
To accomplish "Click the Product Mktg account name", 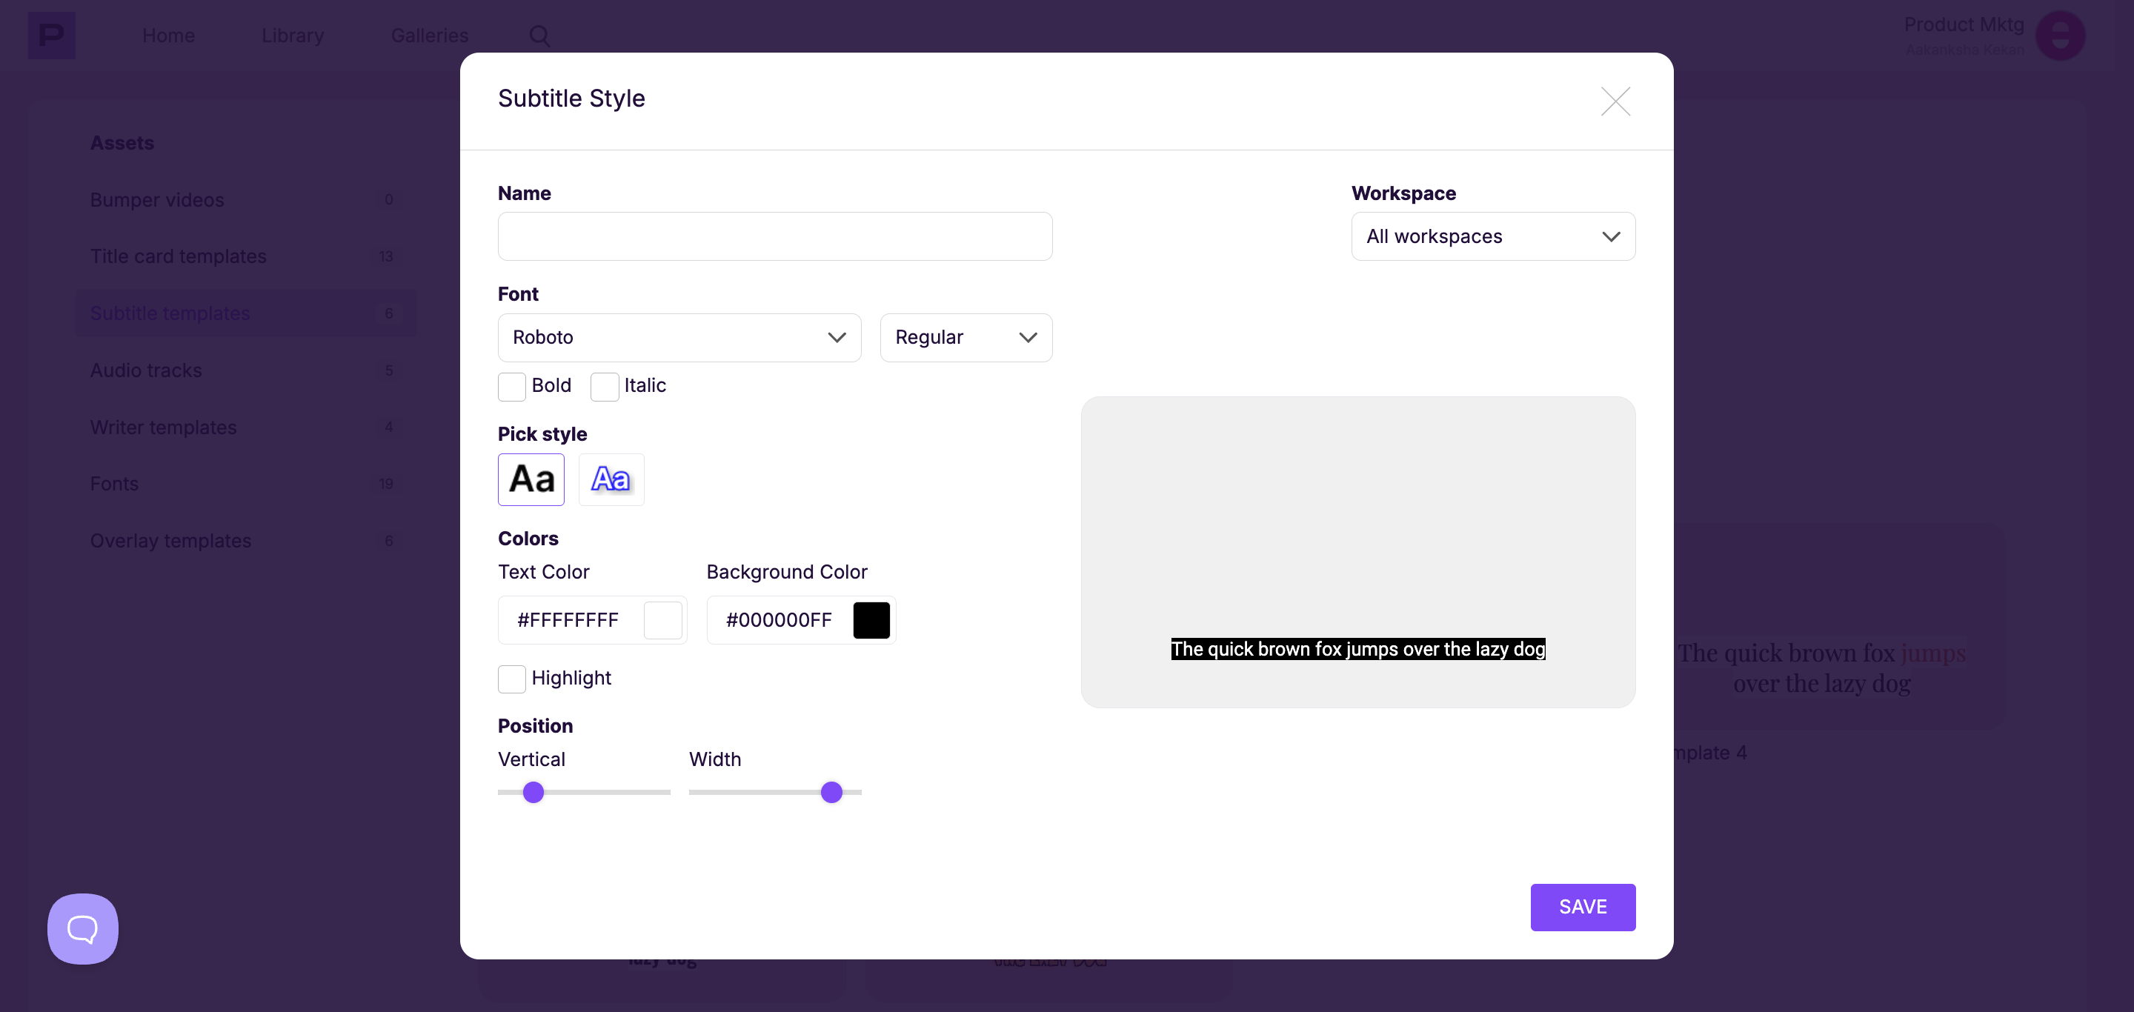I will coord(1964,24).
